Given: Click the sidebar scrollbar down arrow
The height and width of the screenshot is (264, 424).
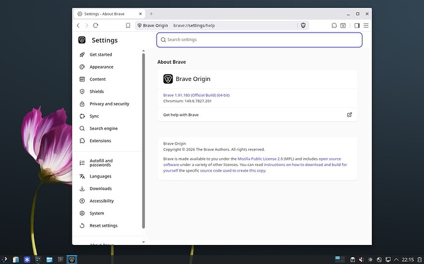Looking at the screenshot, I should (143, 242).
